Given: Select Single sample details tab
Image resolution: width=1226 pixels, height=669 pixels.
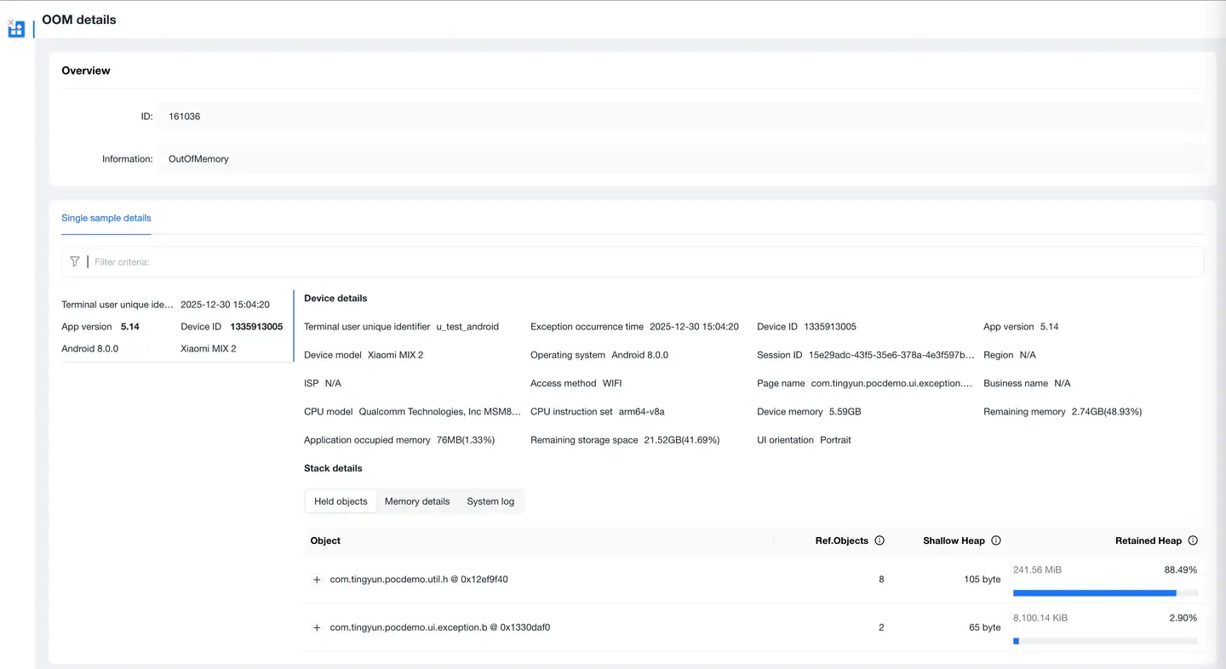Looking at the screenshot, I should (x=106, y=218).
